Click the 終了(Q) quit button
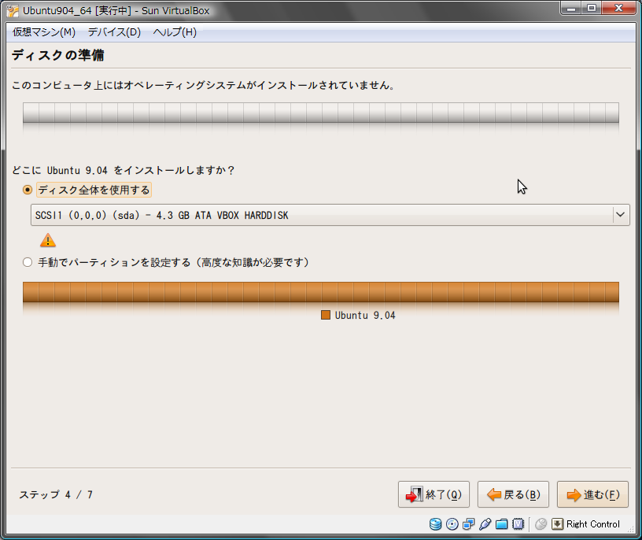This screenshot has height=540, width=642. 434,494
